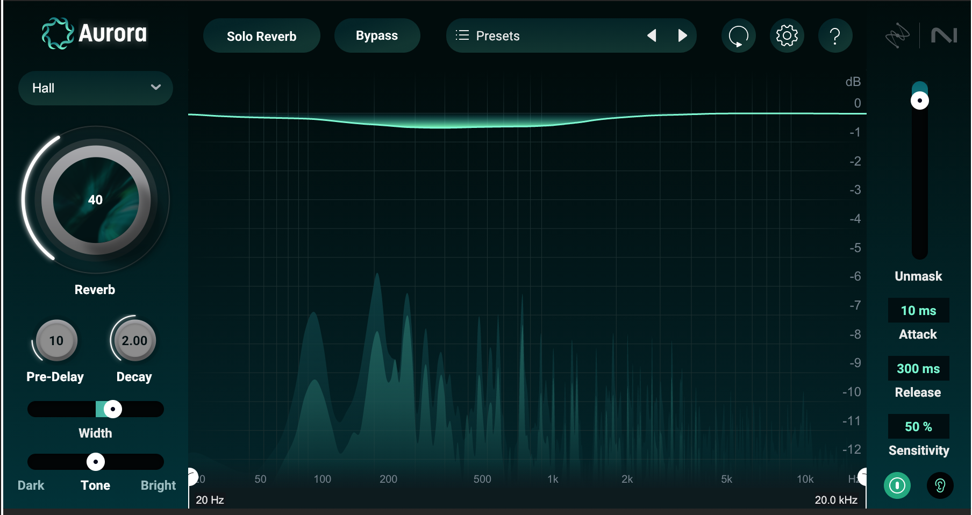Click the 50 % Sensitivity value field
The width and height of the screenshot is (972, 515).
(x=919, y=427)
